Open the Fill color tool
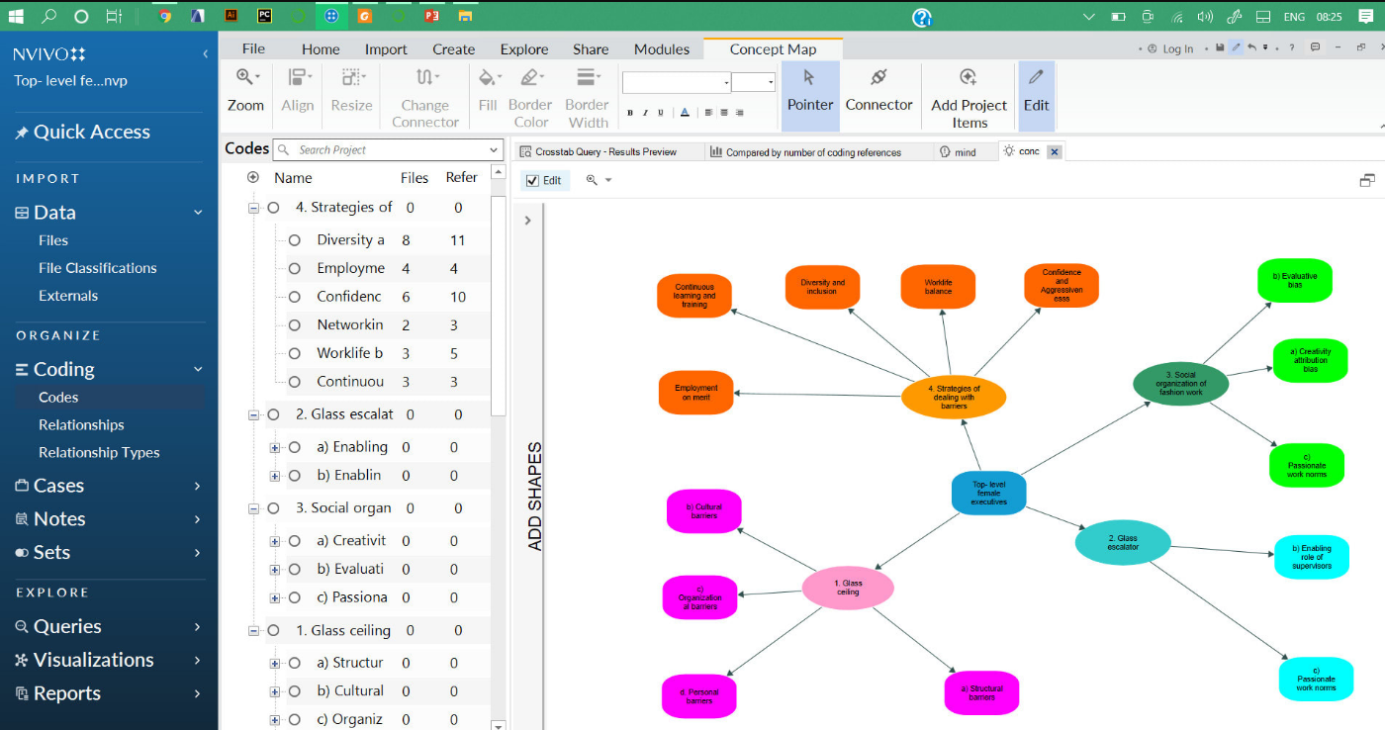The width and height of the screenshot is (1385, 730). (x=488, y=93)
